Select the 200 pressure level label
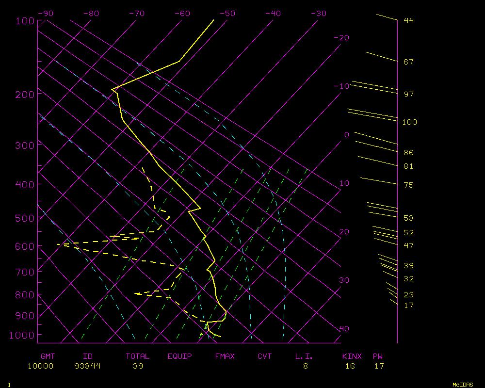 [24, 94]
